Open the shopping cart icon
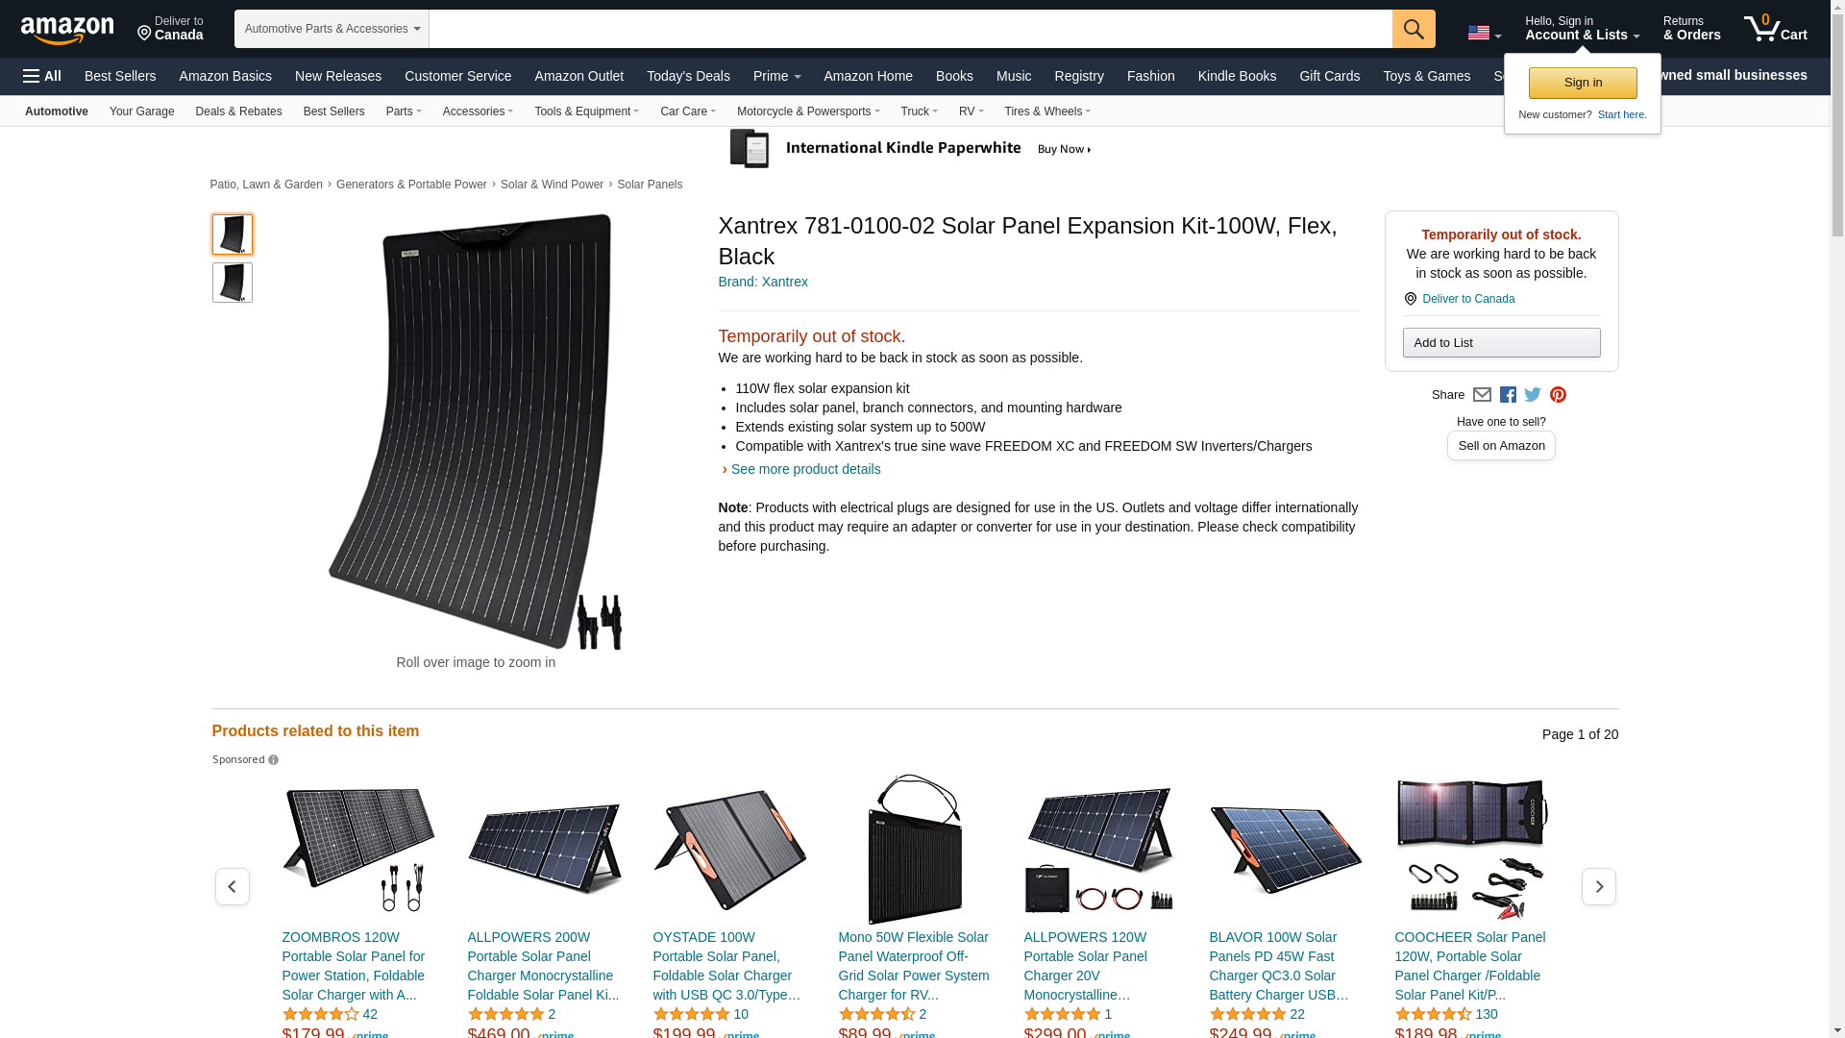 pyautogui.click(x=1776, y=28)
